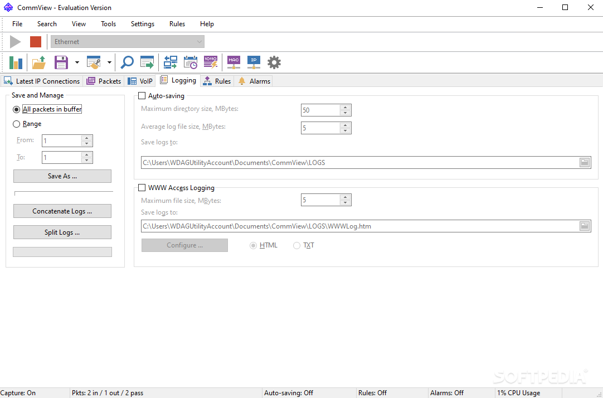The width and height of the screenshot is (603, 398).
Task: Open the Tools menu
Action: pyautogui.click(x=109, y=24)
